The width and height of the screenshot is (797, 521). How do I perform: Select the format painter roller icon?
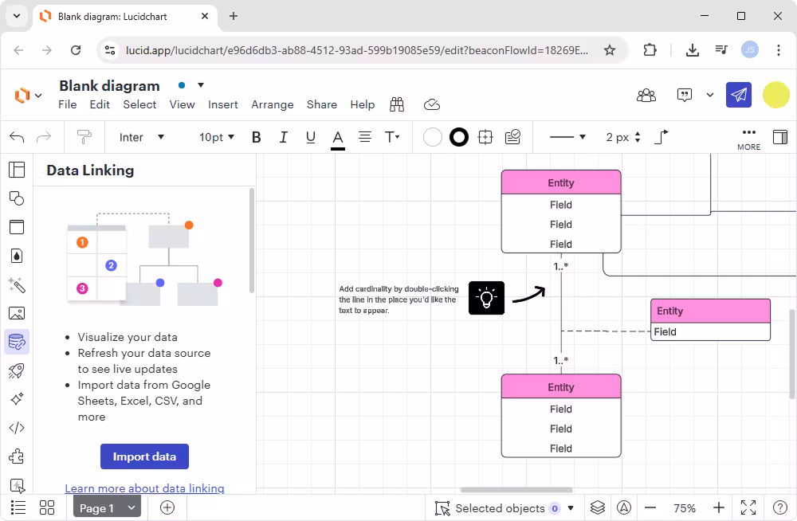click(x=84, y=137)
